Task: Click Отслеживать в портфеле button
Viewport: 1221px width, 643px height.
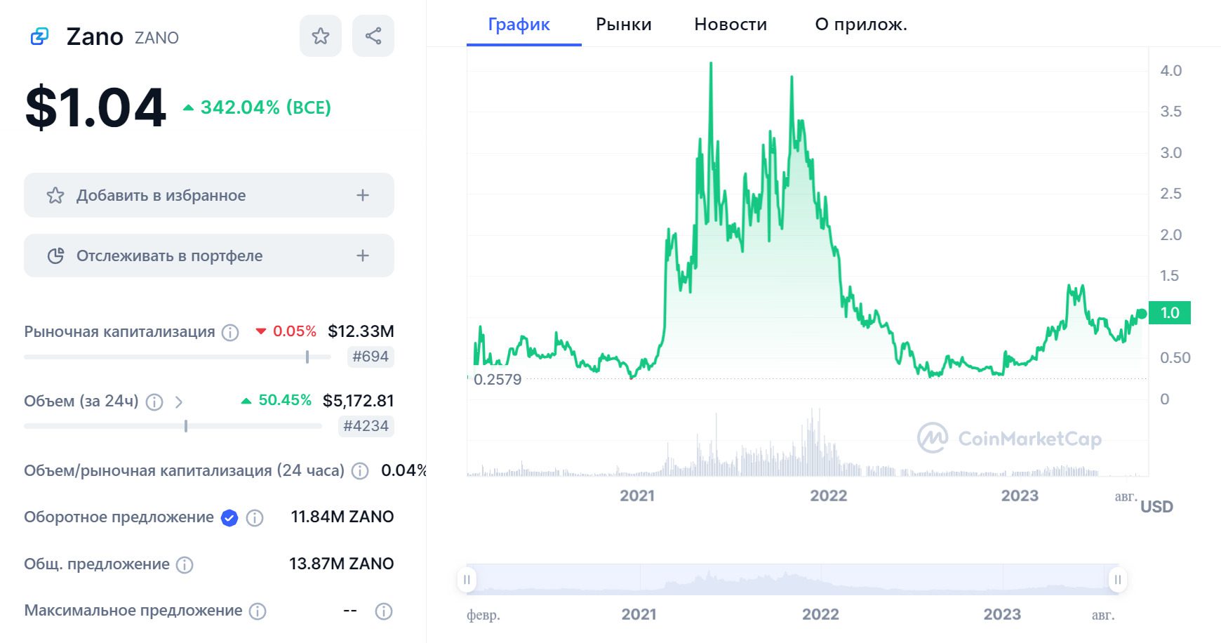Action: [x=209, y=256]
